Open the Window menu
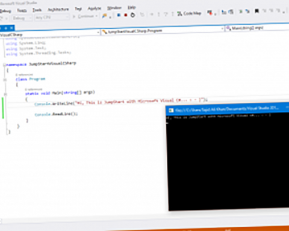The width and height of the screenshot is (289, 231). (114, 8)
